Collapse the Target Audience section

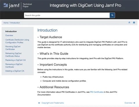(x=38, y=37)
